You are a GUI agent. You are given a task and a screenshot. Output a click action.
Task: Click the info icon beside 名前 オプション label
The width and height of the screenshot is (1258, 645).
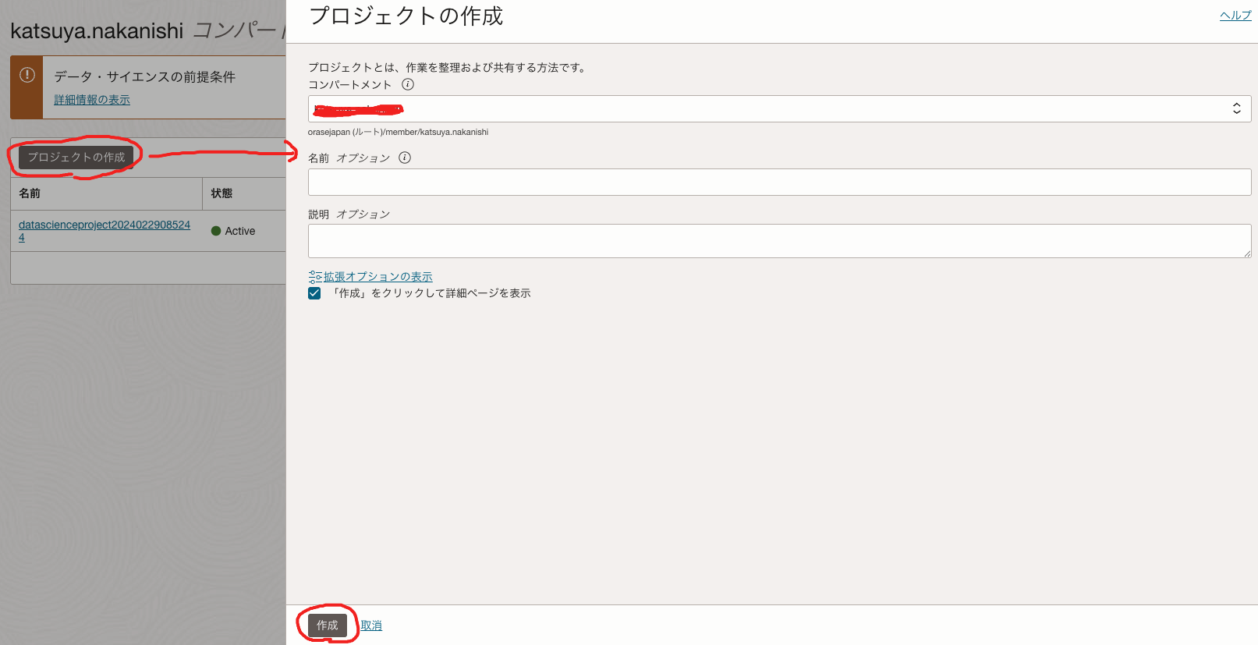click(x=405, y=158)
